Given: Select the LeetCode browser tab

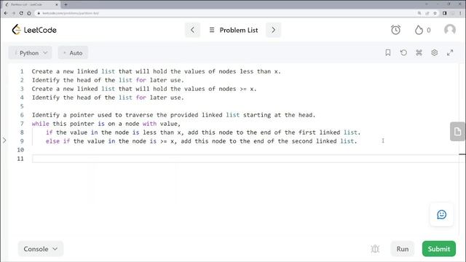Looking at the screenshot, I should pos(31,4).
